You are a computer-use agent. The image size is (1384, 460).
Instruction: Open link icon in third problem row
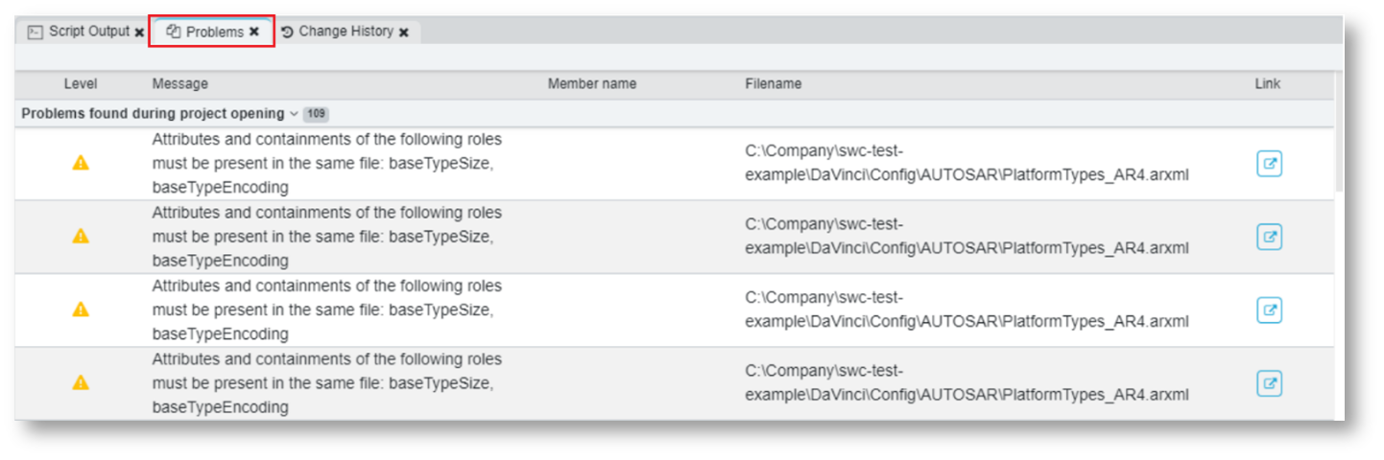coord(1270,310)
